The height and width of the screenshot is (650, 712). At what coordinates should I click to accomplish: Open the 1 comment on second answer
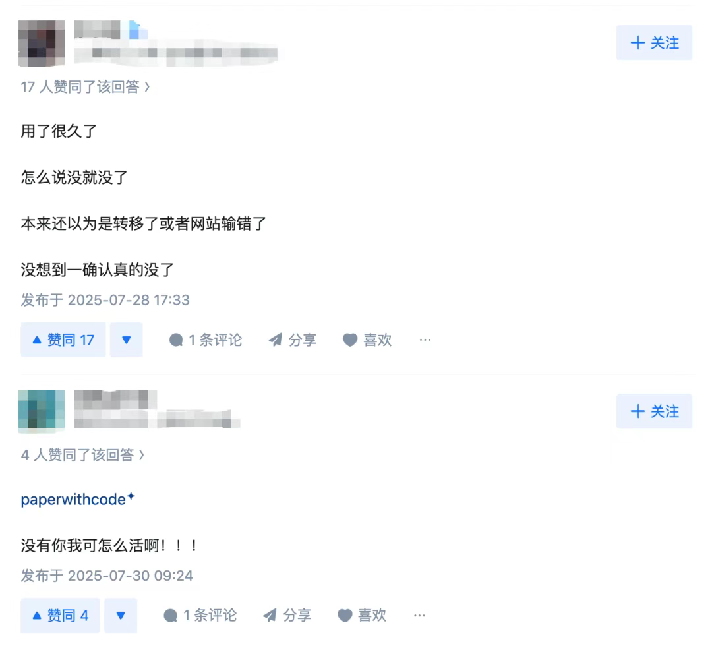[200, 616]
